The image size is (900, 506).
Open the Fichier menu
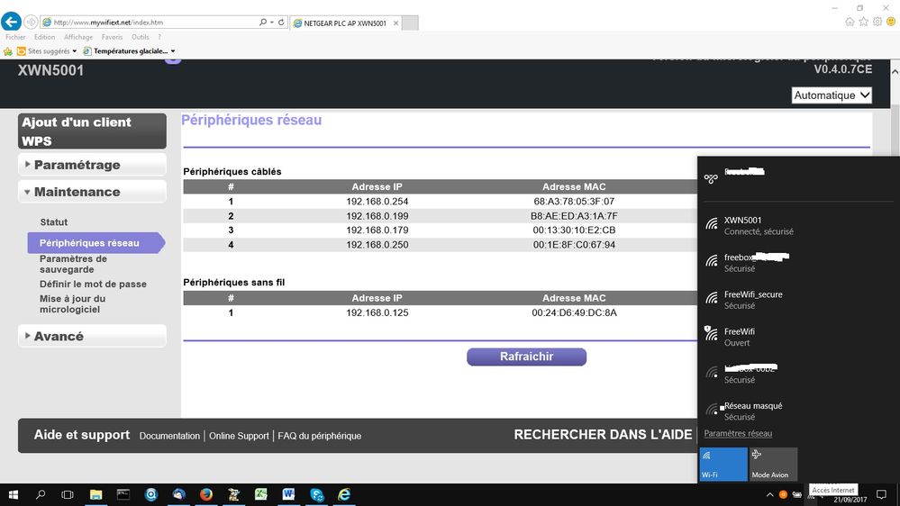click(15, 37)
